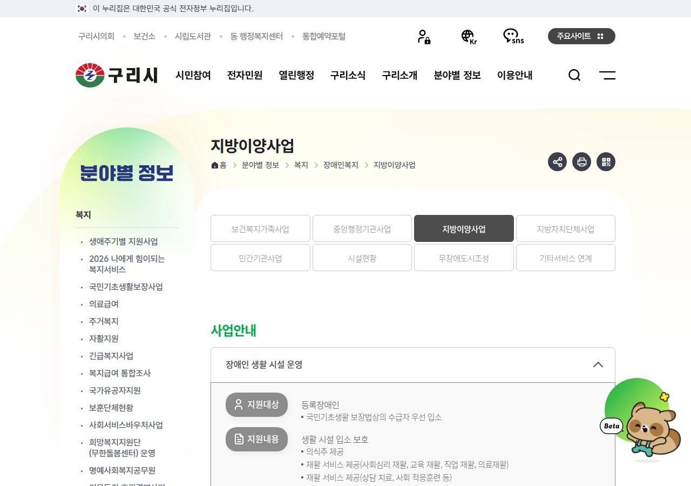Viewport: 691px width, 486px height.
Task: Open 의료급여 sidebar item
Action: 104,304
